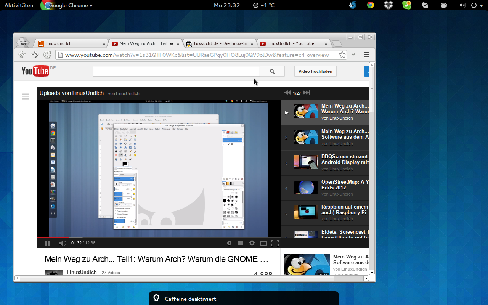The image size is (488, 305).
Task: Play BBQScreen streamt playlist item
Action: tap(325, 162)
